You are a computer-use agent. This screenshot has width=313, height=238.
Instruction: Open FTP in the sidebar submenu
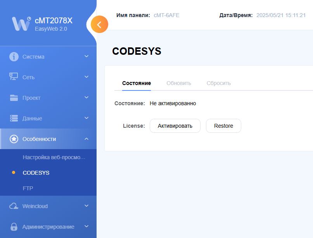[x=28, y=188]
